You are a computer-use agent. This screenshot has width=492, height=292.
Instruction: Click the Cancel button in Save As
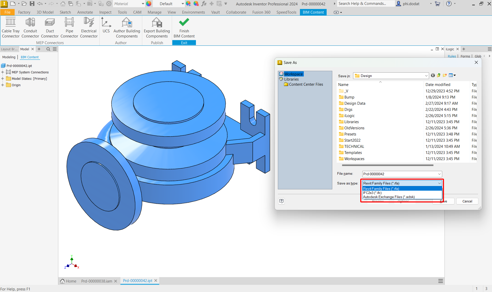(467, 201)
